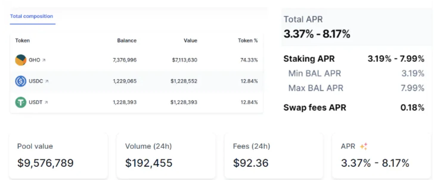Open USDC external link arrow
434x180 pixels.
point(47,81)
